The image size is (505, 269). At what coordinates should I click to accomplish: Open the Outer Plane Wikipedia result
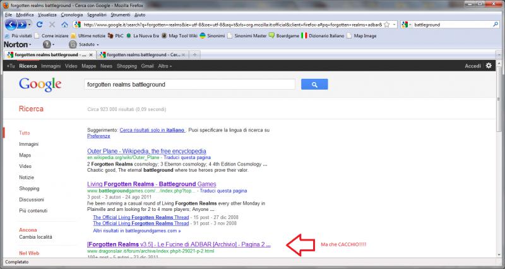(146, 151)
